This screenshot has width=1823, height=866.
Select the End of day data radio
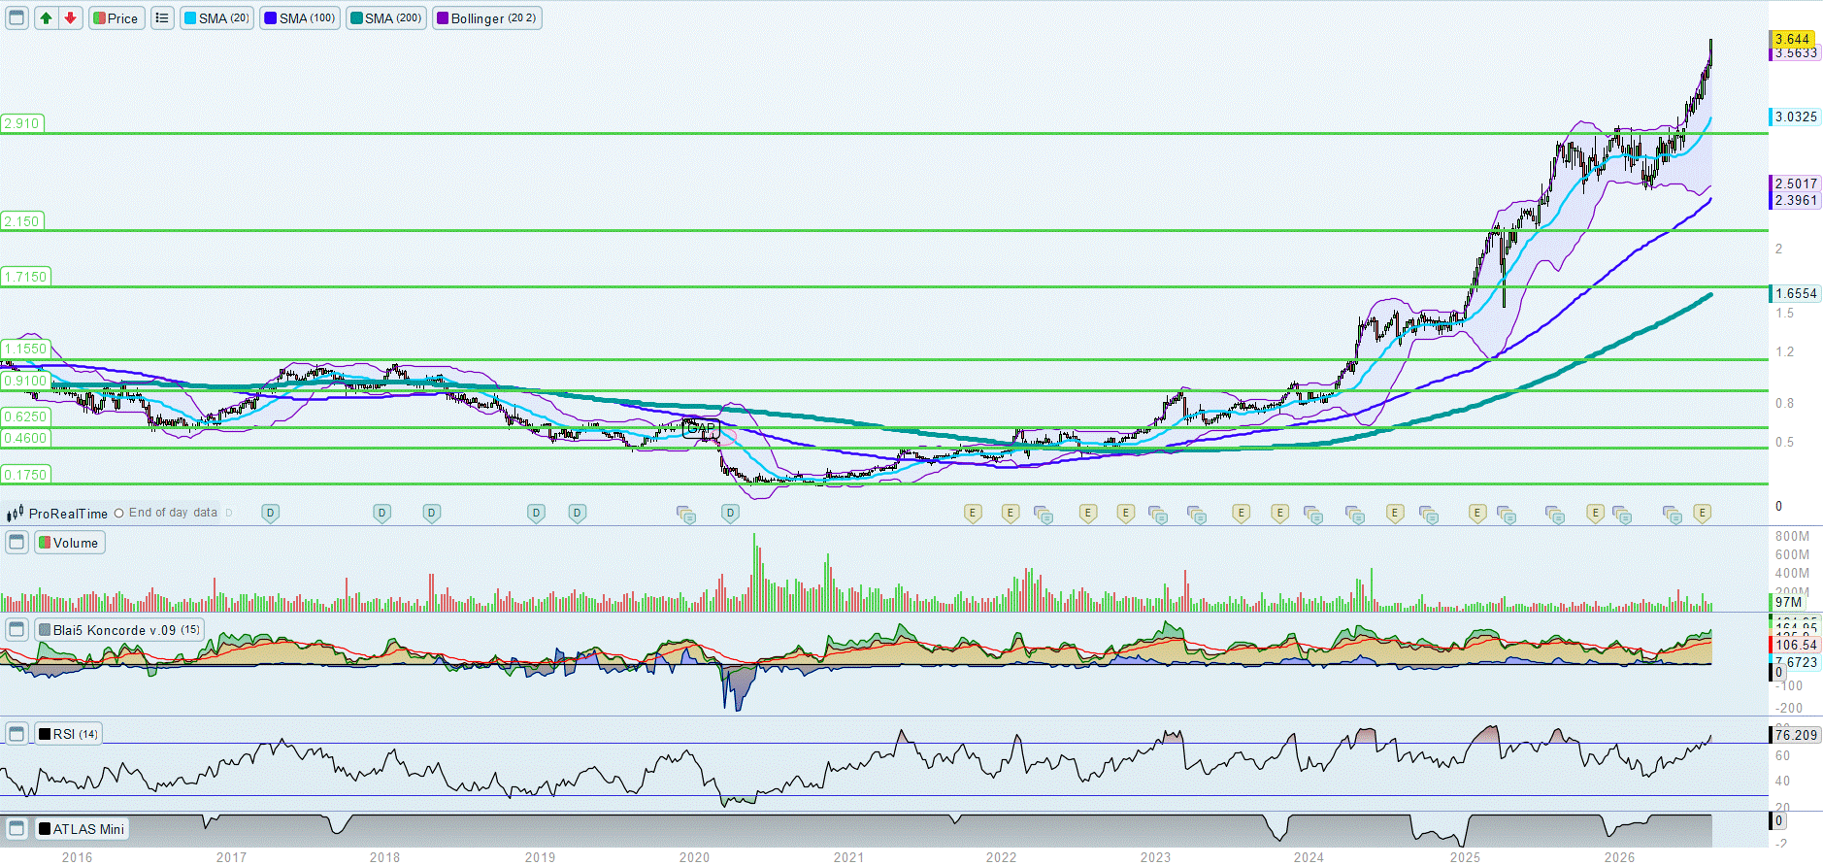pyautogui.click(x=118, y=513)
